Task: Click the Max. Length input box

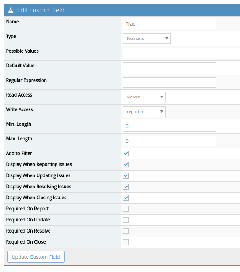Action: pyautogui.click(x=169, y=141)
